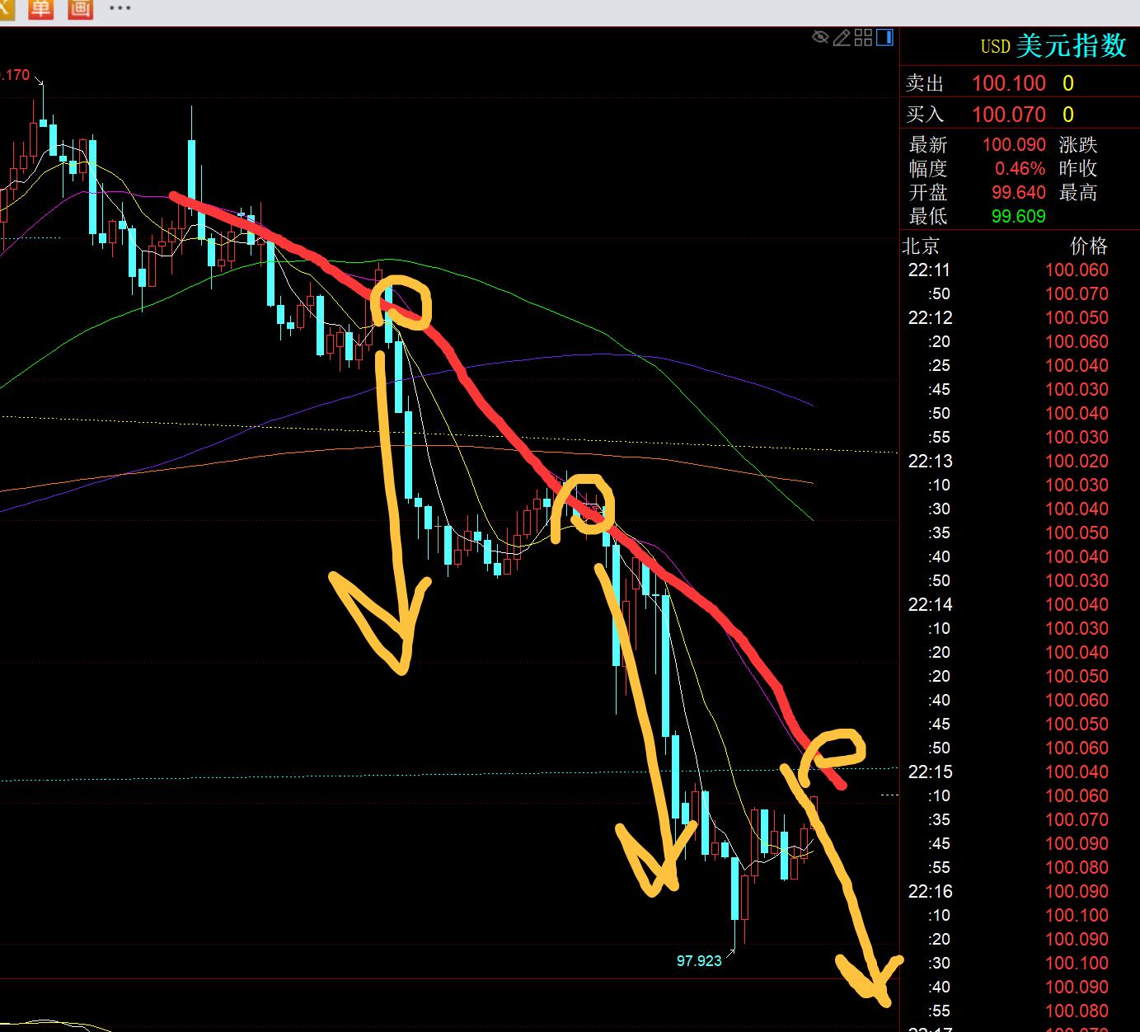Click the 97.923 low price marker
This screenshot has height=1032, width=1140.
pyautogui.click(x=699, y=960)
